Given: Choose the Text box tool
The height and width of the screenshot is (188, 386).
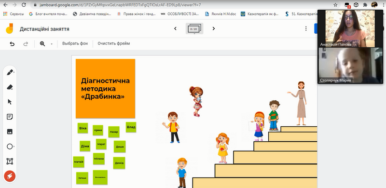Looking at the screenshot, I should pyautogui.click(x=10, y=161).
